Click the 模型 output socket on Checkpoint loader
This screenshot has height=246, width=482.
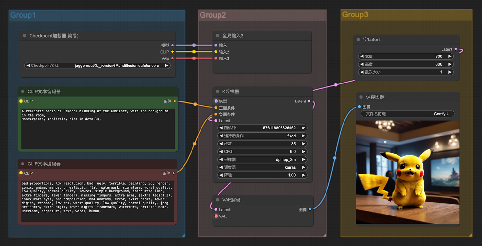(x=173, y=45)
